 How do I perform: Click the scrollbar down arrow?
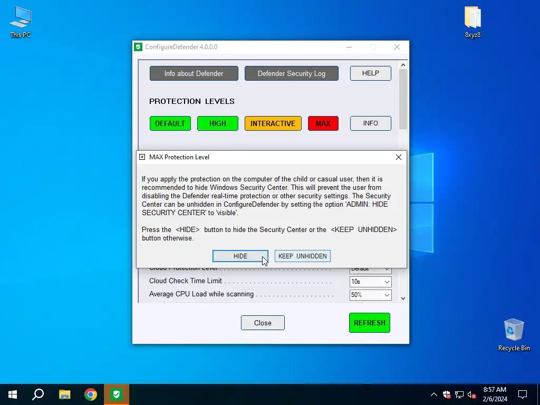point(403,298)
